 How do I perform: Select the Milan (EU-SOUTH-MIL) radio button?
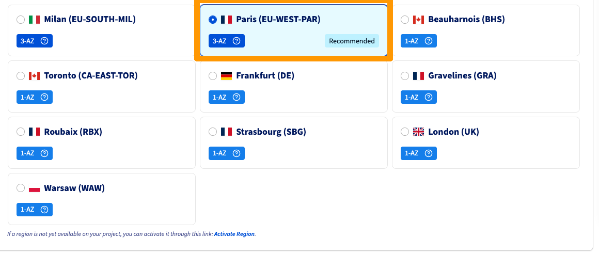(21, 20)
